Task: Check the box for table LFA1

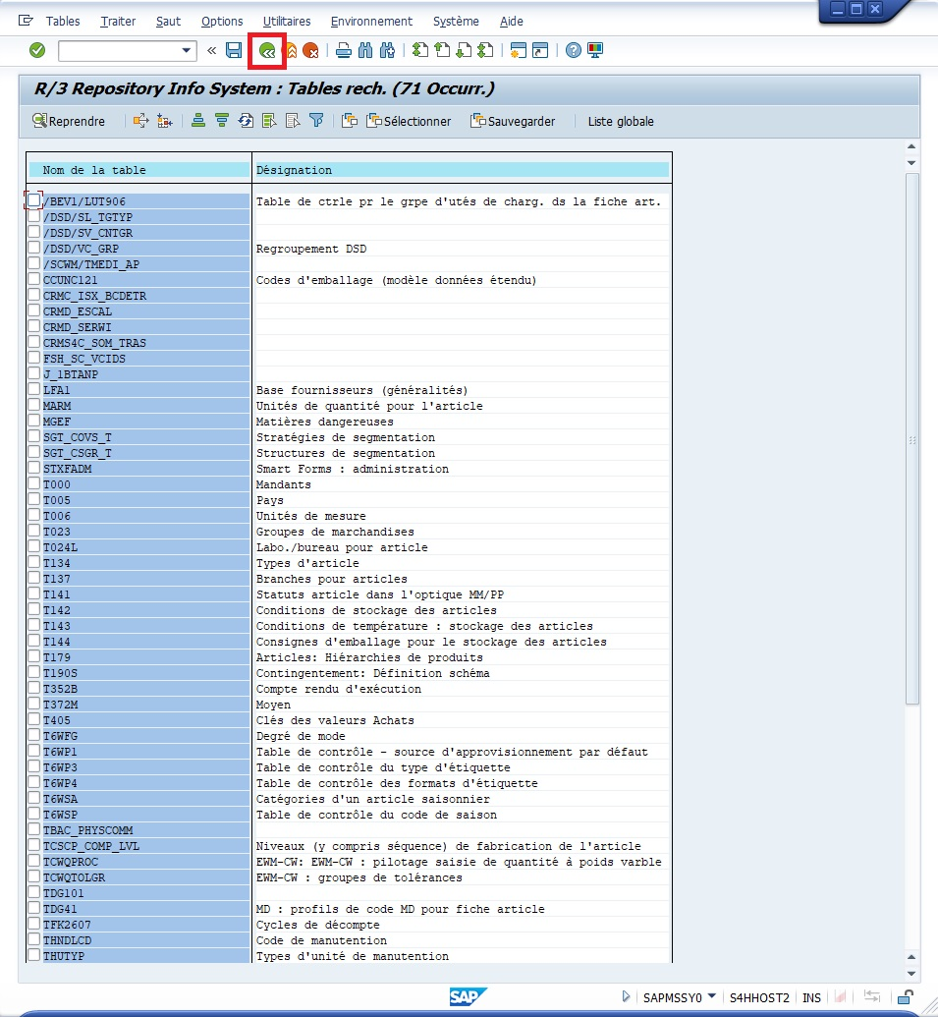Action: (34, 390)
